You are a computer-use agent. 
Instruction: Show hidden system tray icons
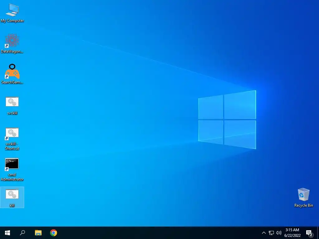pos(264,233)
